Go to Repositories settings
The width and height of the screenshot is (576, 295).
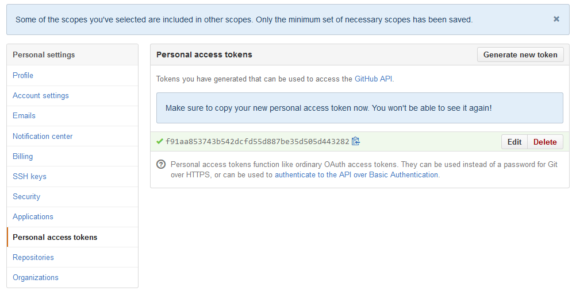pyautogui.click(x=33, y=257)
